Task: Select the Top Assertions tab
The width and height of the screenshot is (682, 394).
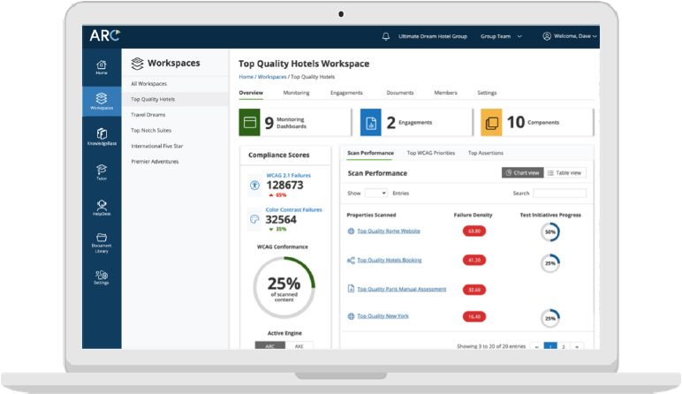Action: (x=485, y=153)
